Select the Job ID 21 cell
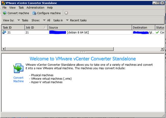 36,32
